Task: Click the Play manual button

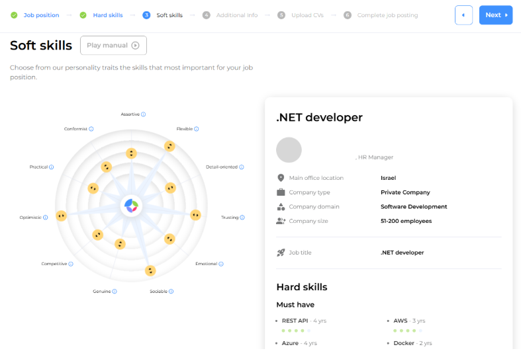Action: pyautogui.click(x=113, y=46)
